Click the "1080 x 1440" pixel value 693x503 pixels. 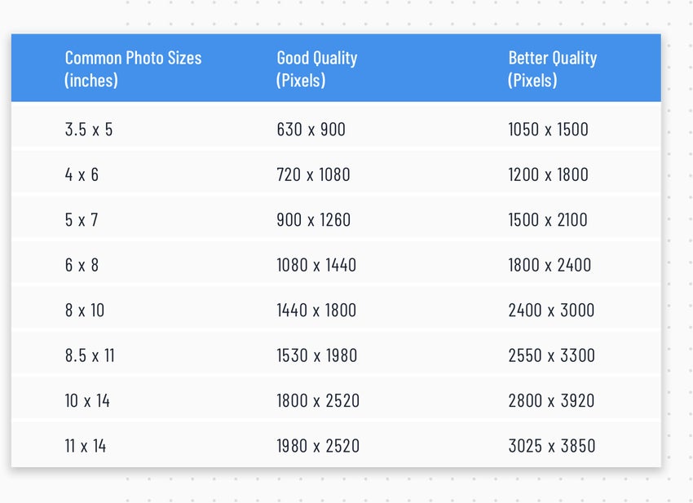click(316, 265)
